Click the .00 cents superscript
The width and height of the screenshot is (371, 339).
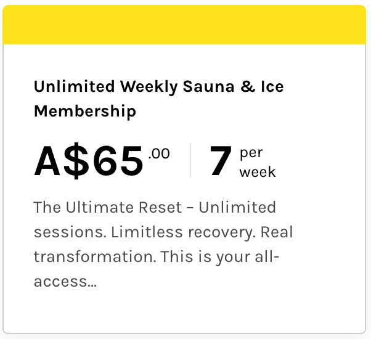tap(159, 153)
